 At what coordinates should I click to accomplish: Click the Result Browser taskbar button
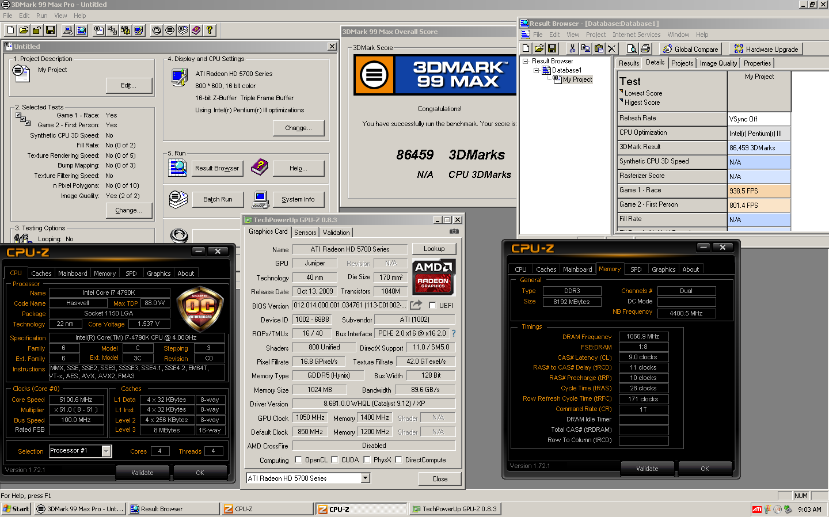(174, 509)
